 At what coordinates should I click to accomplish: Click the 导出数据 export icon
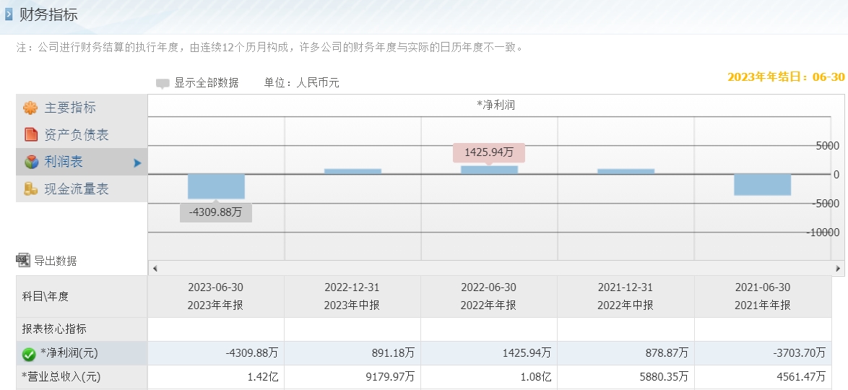[23, 260]
